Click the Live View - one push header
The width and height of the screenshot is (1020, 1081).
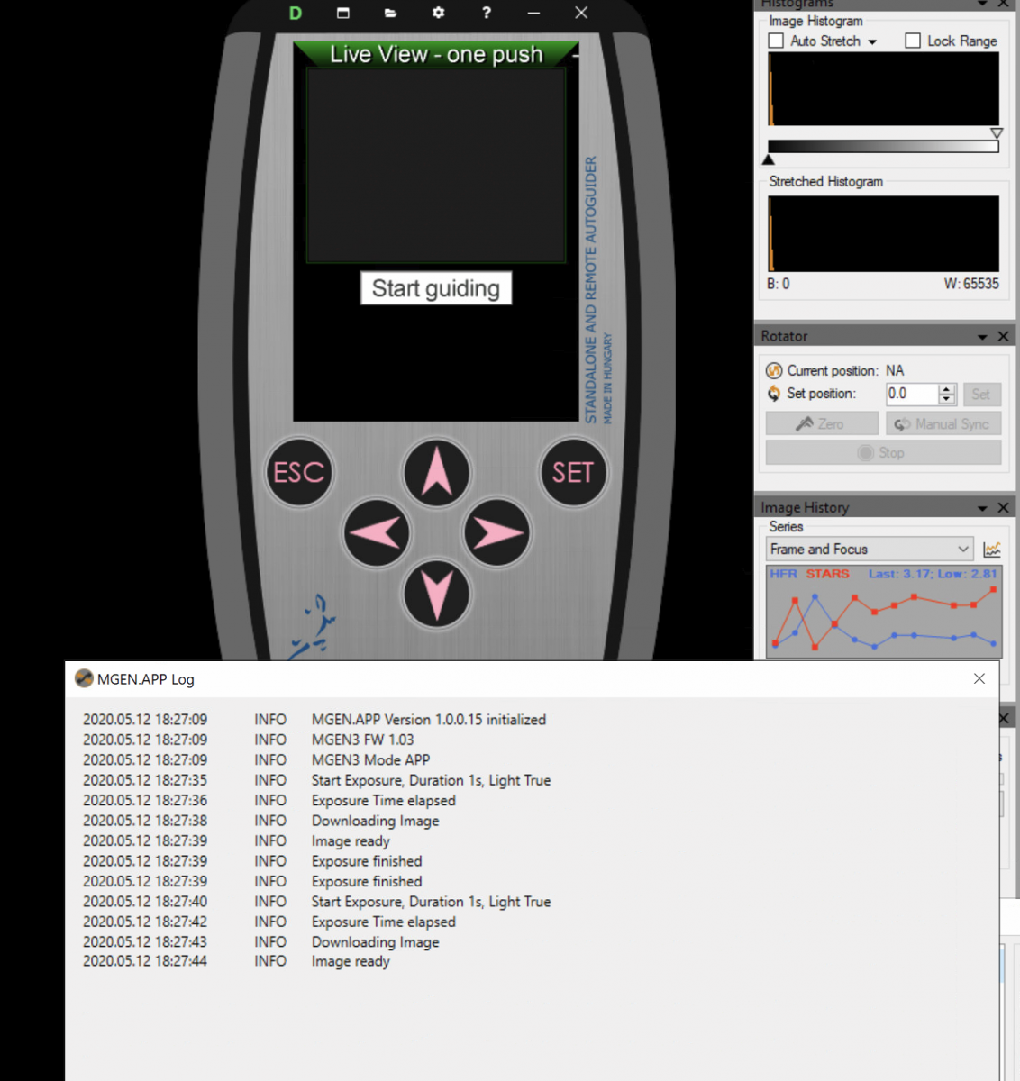436,54
